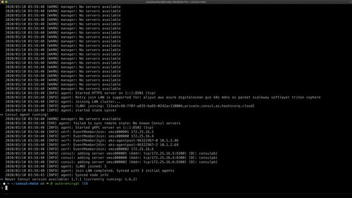The height and width of the screenshot is (198, 352).
Task: Click the 'adding server vmss000001' log line
Action: click(111, 153)
